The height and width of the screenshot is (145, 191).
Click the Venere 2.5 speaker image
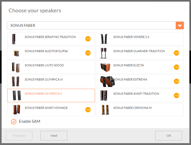pos(104,39)
